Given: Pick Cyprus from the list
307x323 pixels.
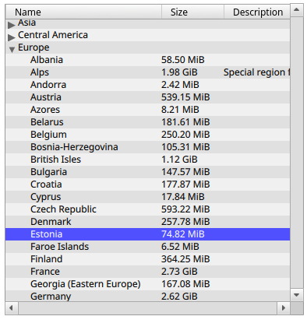Looking at the screenshot, I should click(147, 197).
